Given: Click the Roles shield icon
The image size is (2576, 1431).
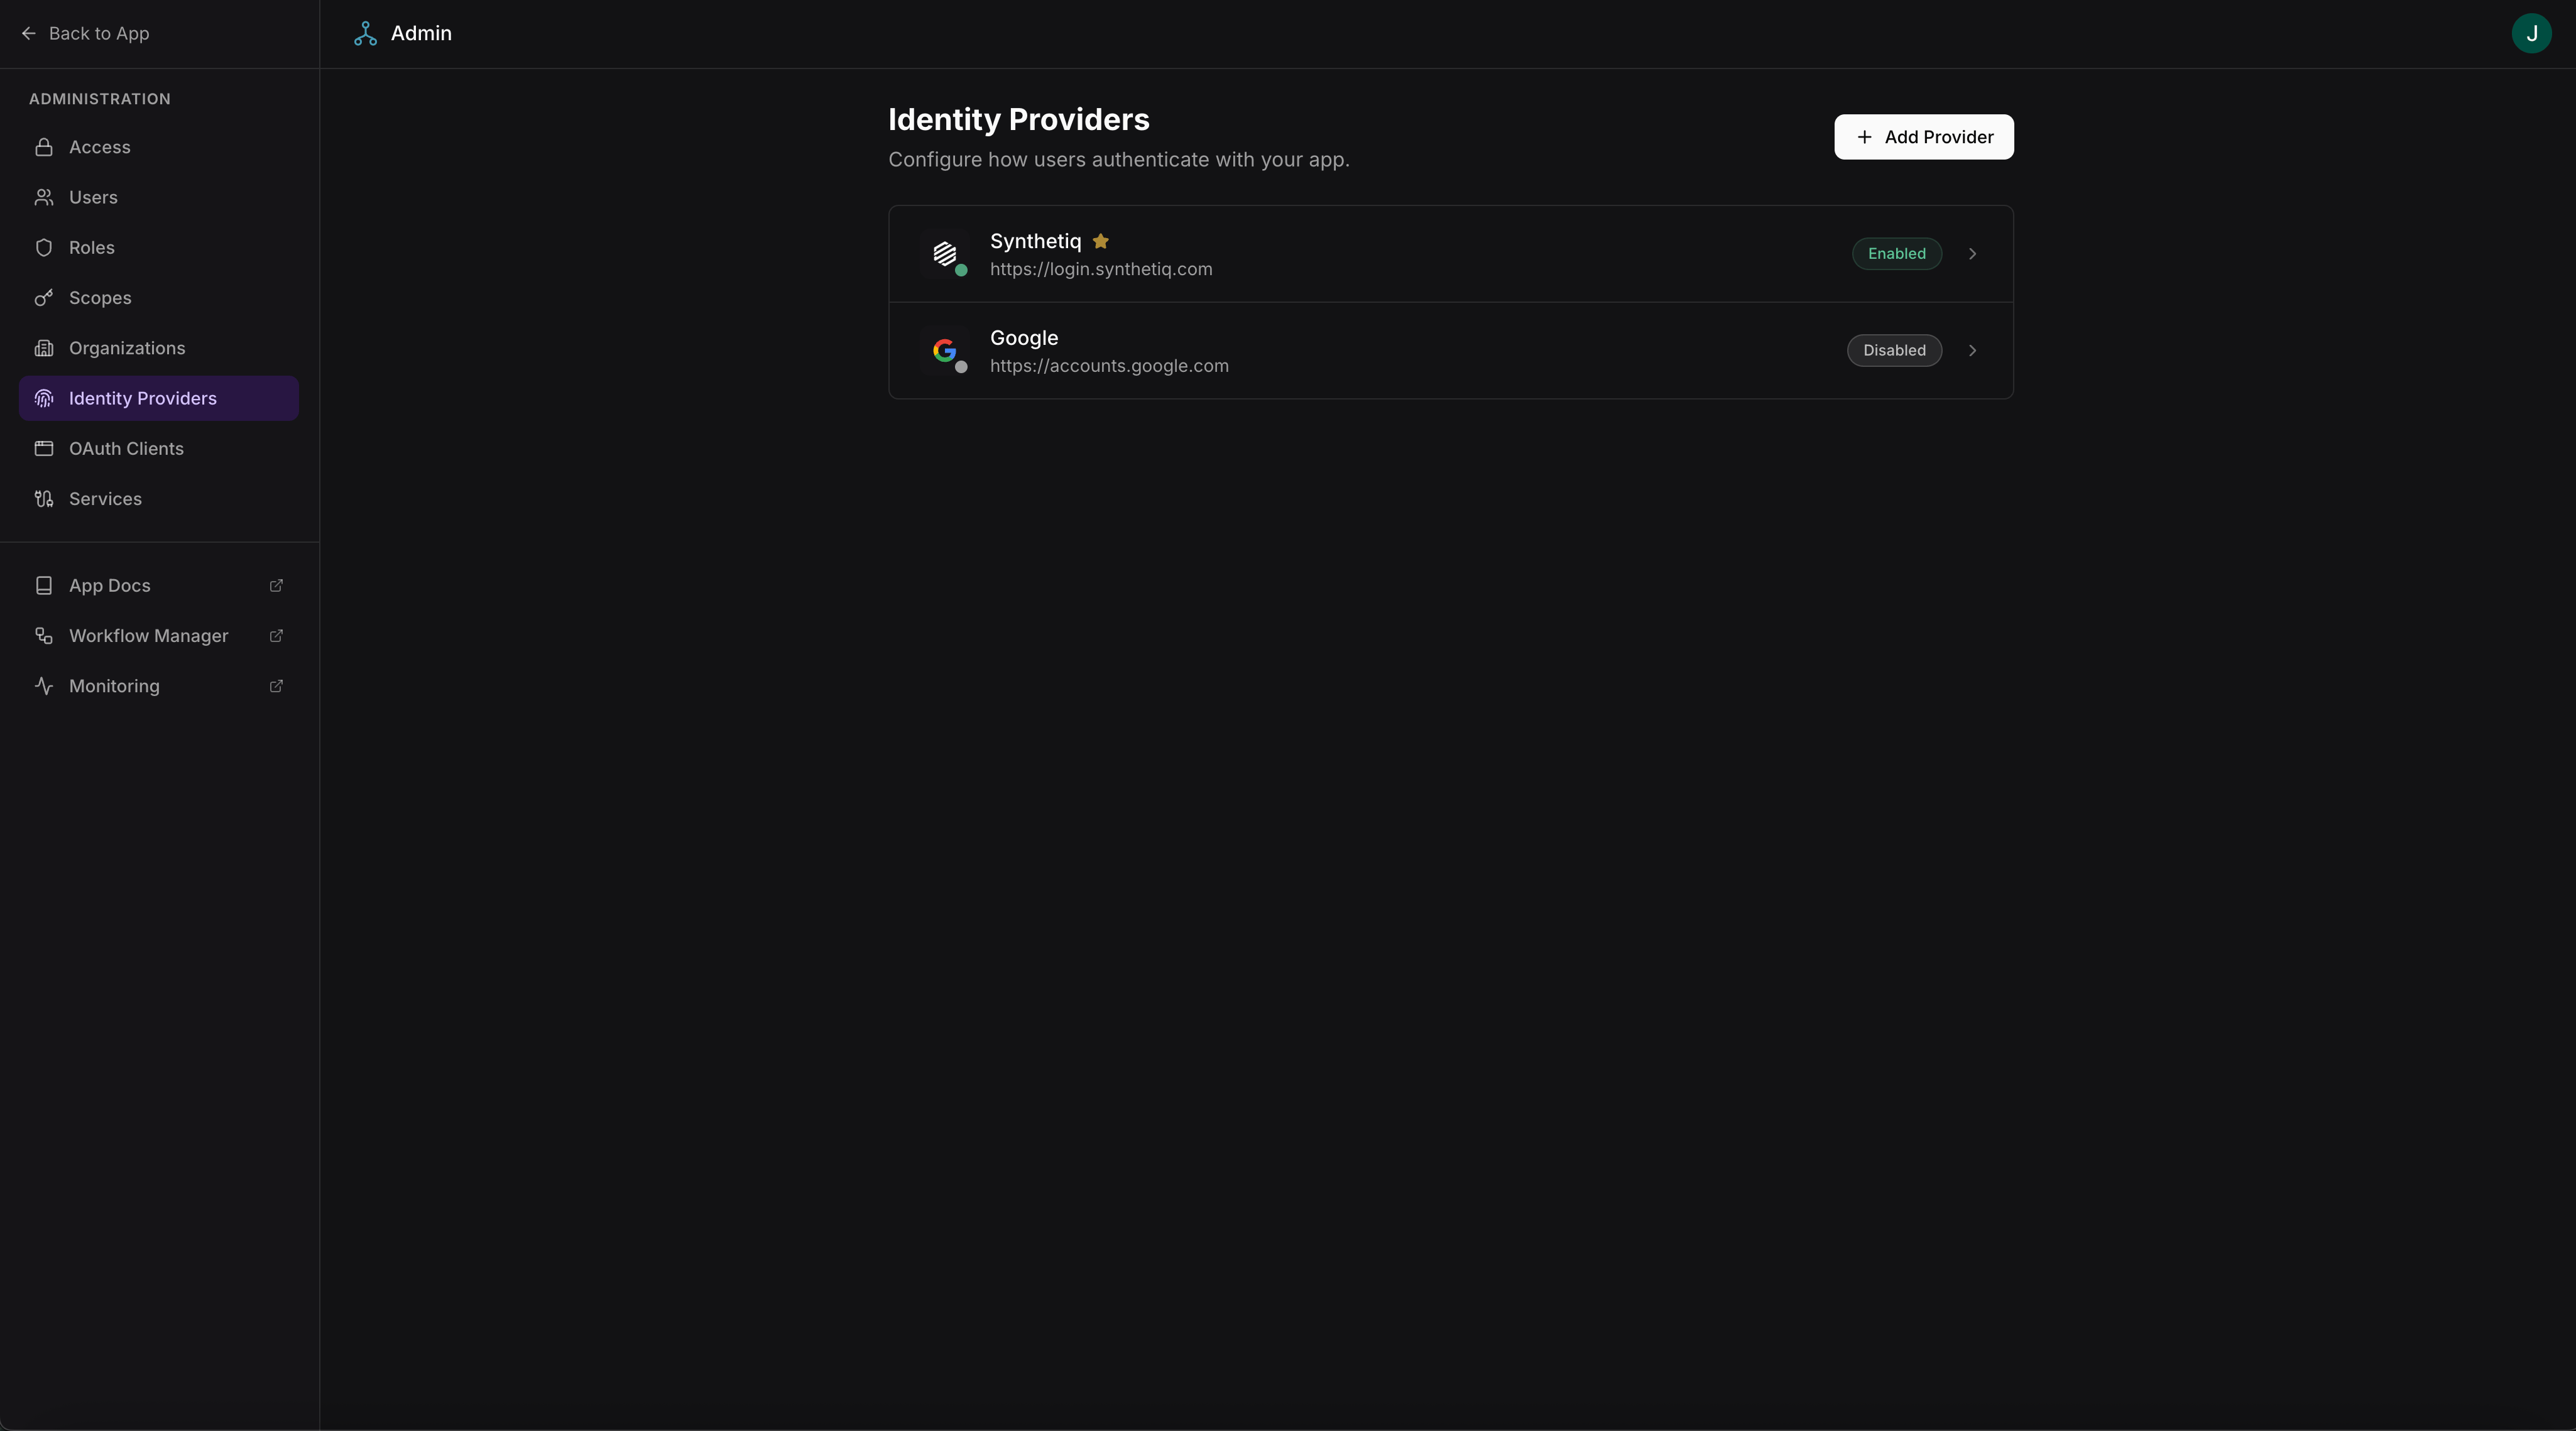Looking at the screenshot, I should 44,248.
